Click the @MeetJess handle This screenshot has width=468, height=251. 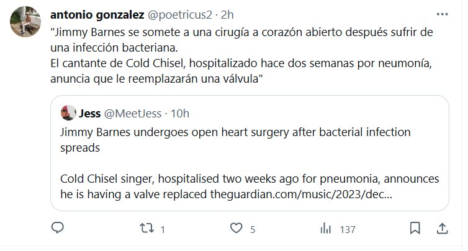(x=132, y=113)
